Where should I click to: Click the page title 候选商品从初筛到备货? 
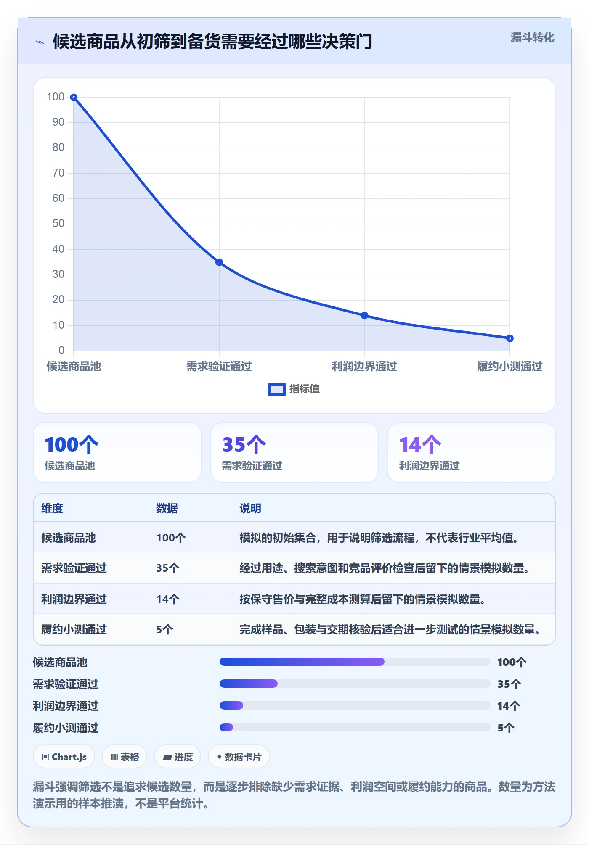[x=212, y=42]
